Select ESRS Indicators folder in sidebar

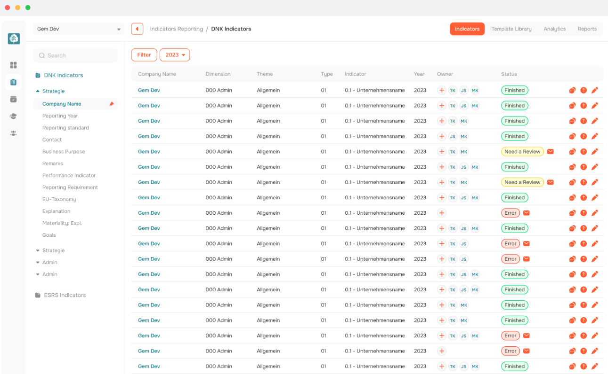tap(65, 295)
